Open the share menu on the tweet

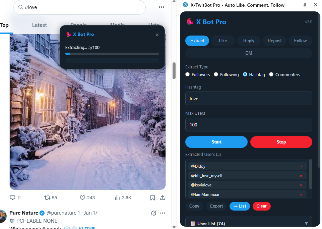pyautogui.click(x=163, y=197)
